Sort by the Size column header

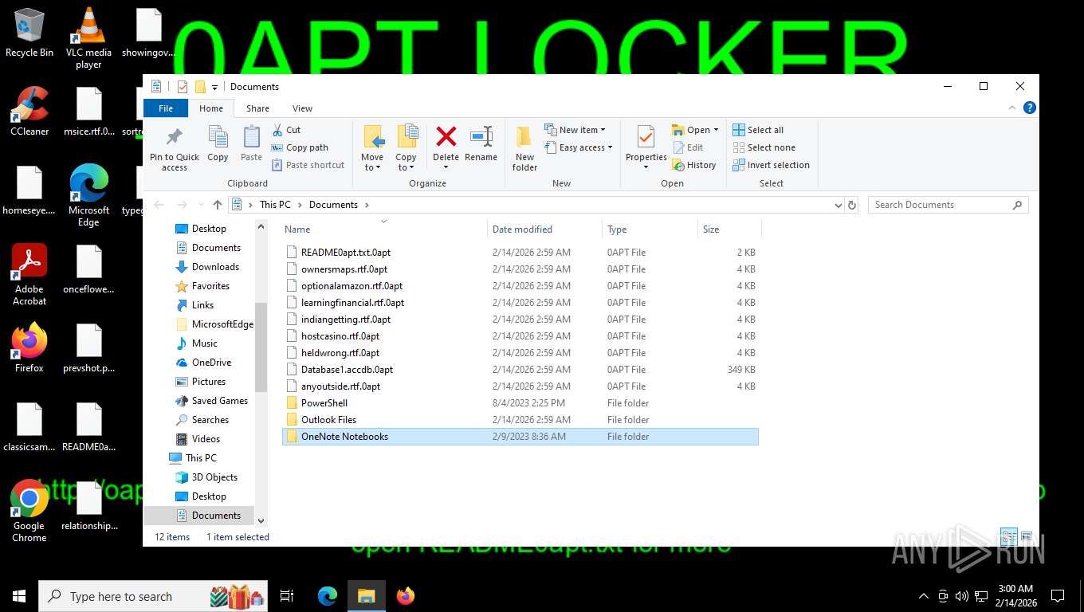(x=729, y=229)
